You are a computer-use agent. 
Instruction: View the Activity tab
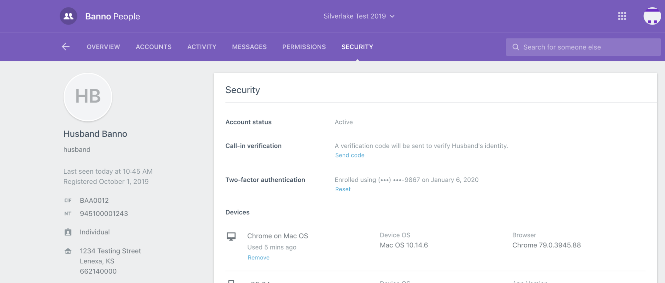[202, 47]
